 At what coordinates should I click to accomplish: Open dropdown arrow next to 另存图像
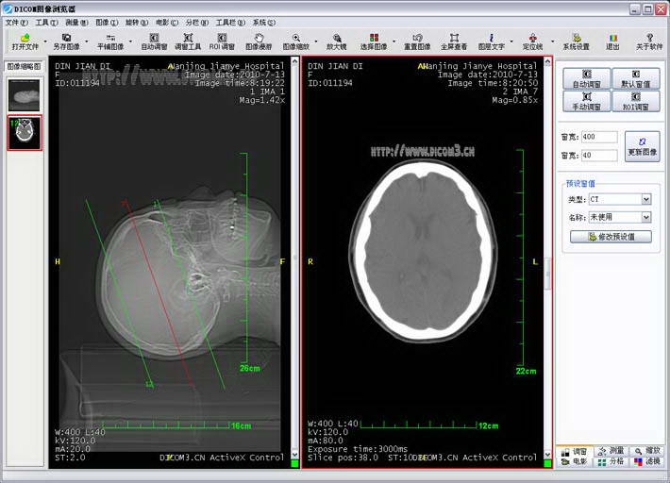pos(87,42)
